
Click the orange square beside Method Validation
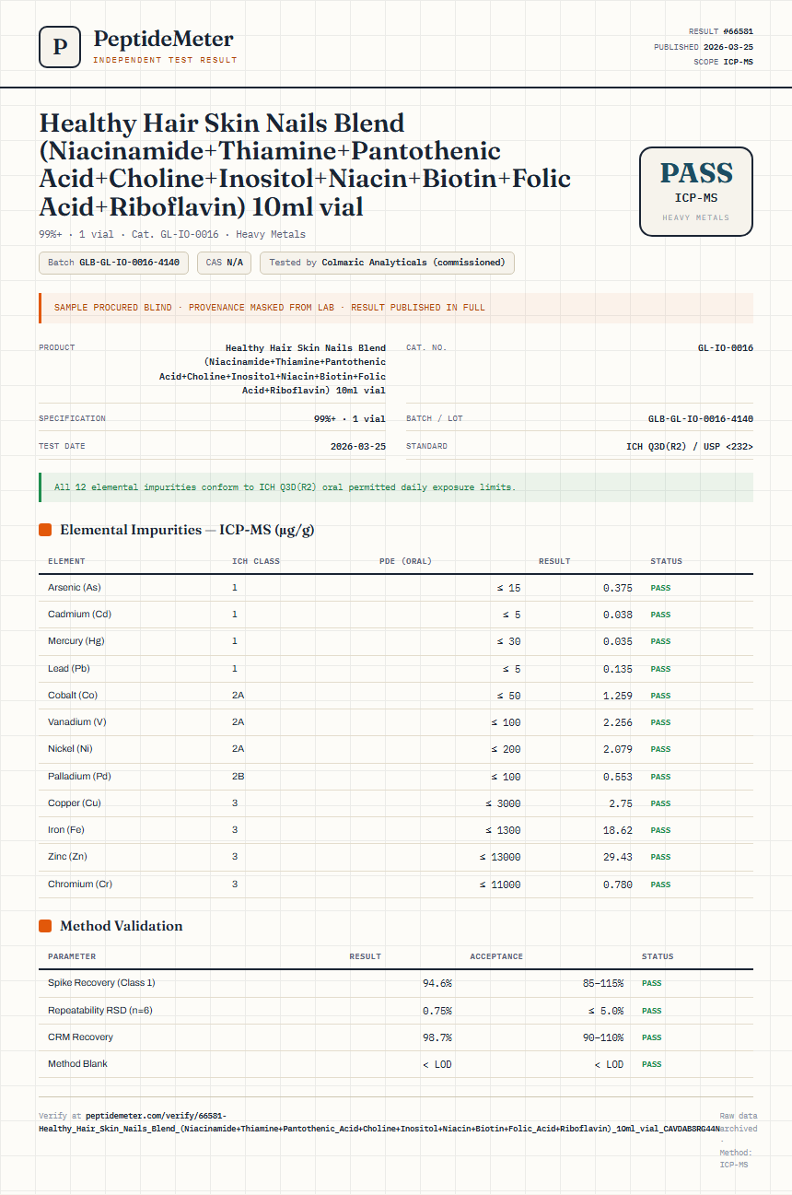45,926
